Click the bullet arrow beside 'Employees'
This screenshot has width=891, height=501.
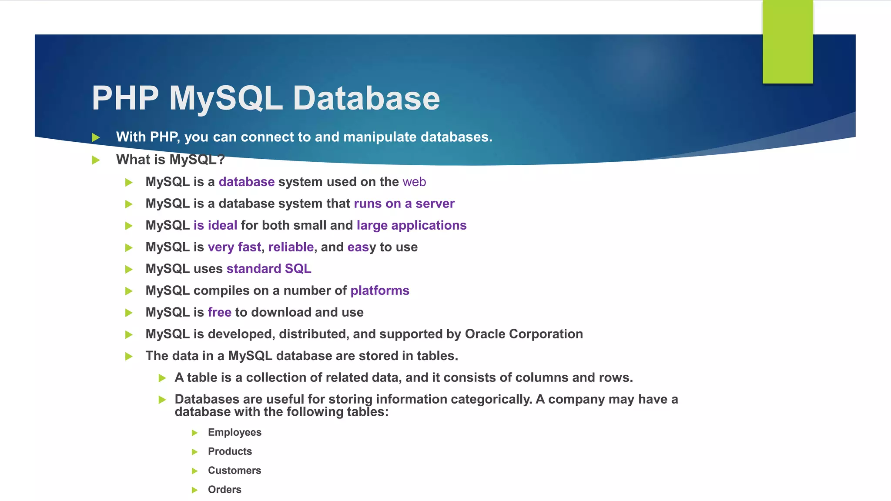pyautogui.click(x=195, y=433)
